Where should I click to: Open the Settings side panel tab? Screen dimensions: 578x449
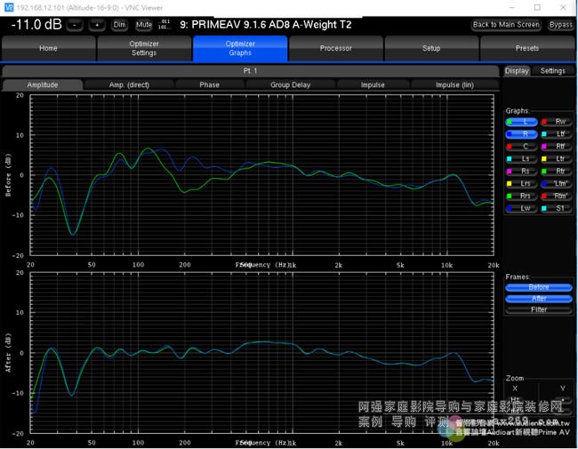click(x=552, y=71)
